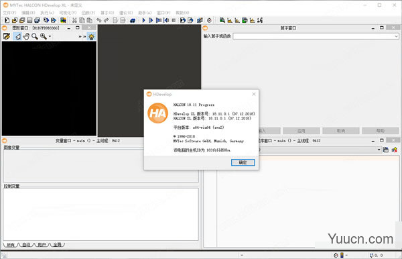The height and width of the screenshot is (259, 402).
Task: Open the 帮助(H) menu
Action: (x=182, y=13)
